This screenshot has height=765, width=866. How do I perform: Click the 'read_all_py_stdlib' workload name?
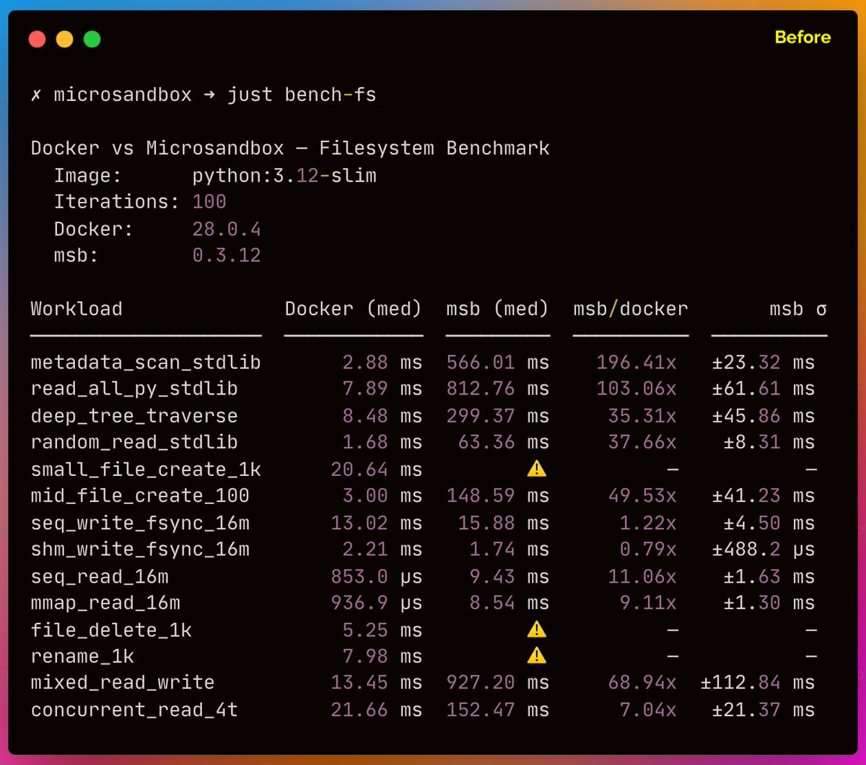click(x=134, y=389)
